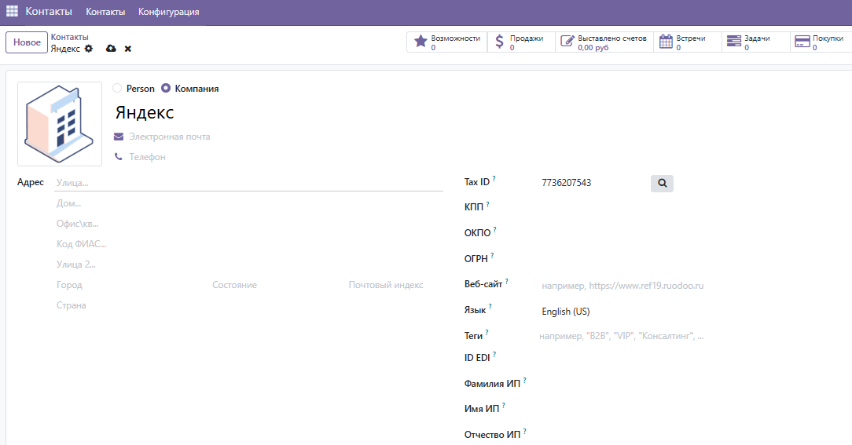Open the Контакты top menu item
Image resolution: width=852 pixels, height=445 pixels.
coord(105,12)
